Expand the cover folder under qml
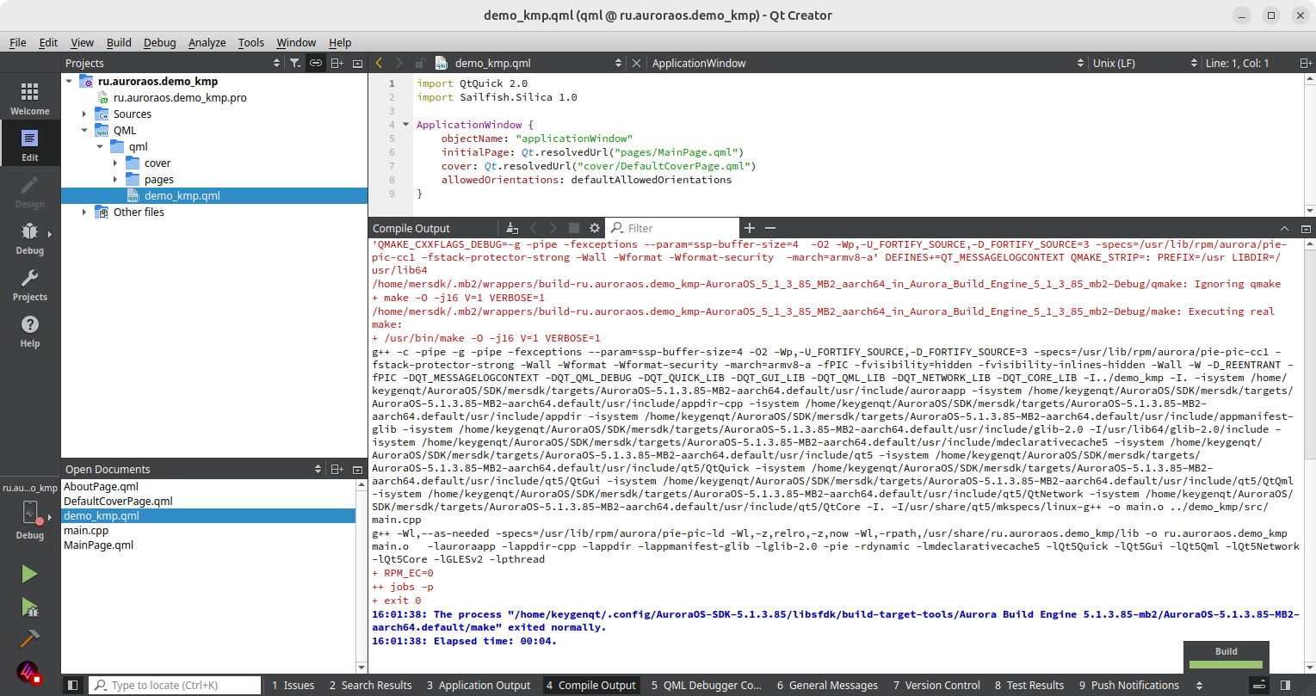Viewport: 1316px width, 696px height. point(115,163)
